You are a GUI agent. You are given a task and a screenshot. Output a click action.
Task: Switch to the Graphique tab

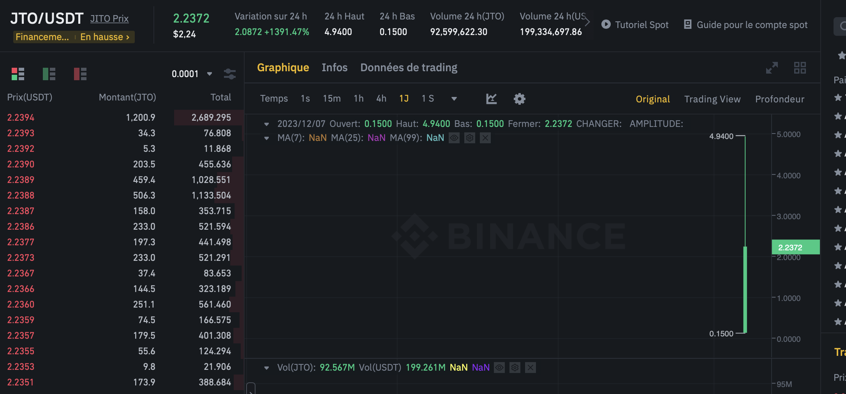pyautogui.click(x=283, y=68)
